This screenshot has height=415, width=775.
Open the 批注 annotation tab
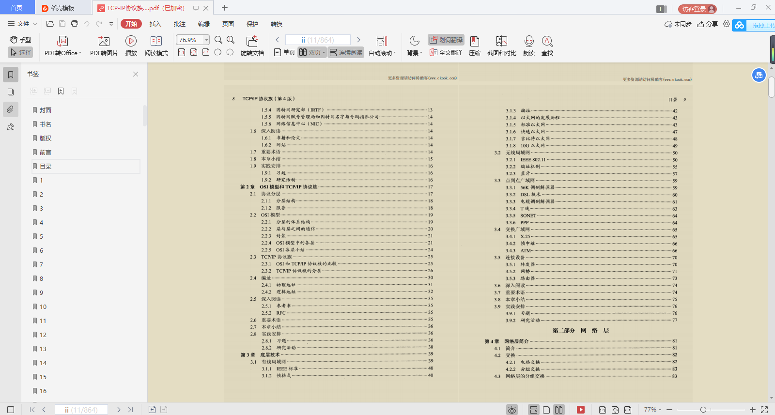[180, 24]
